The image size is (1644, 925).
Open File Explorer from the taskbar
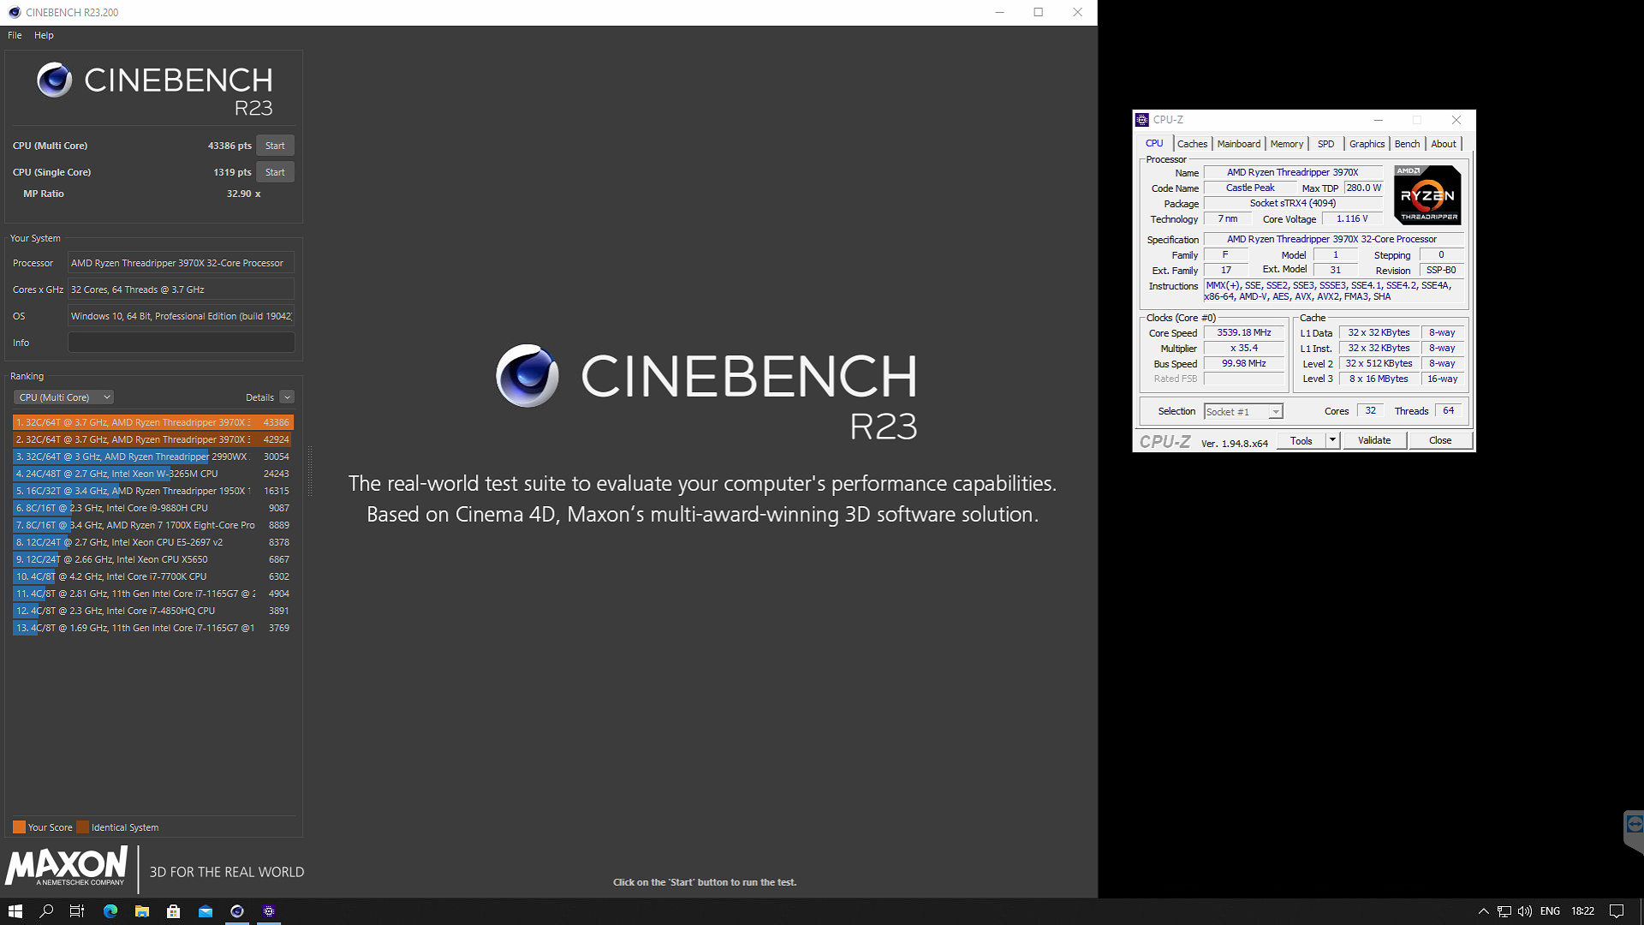(142, 911)
